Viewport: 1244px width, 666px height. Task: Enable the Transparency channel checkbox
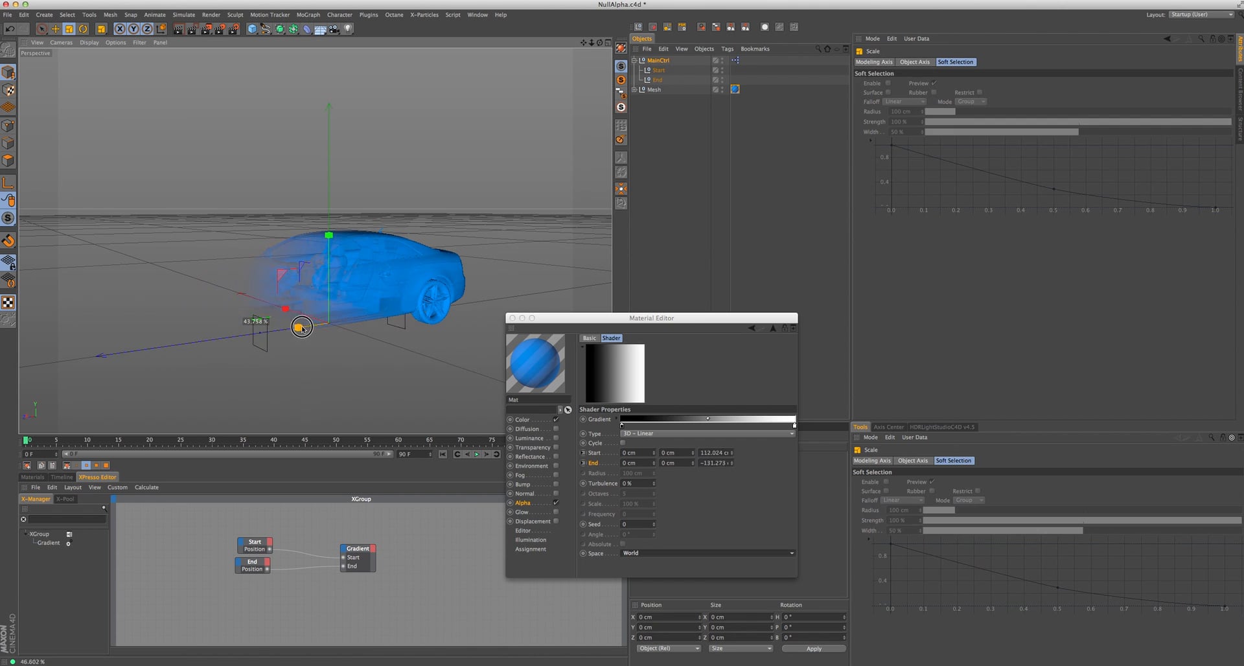pos(556,447)
